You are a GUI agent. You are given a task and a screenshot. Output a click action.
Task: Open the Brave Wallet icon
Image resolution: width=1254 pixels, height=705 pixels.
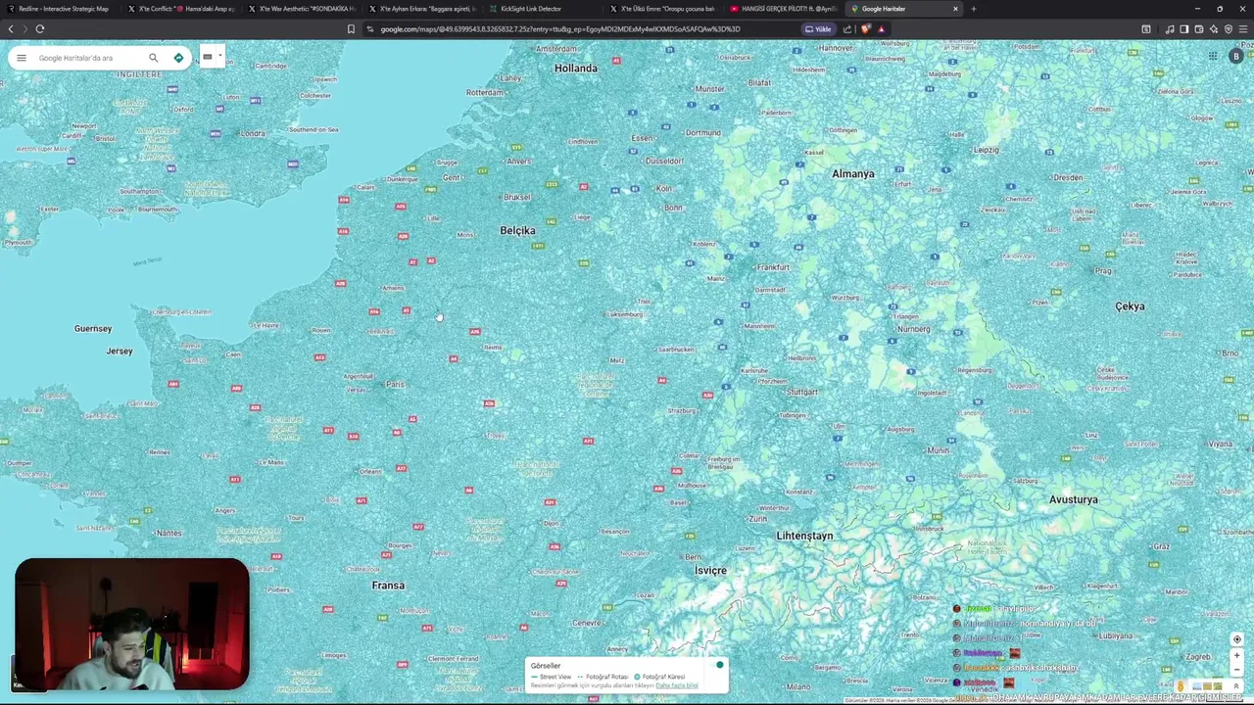1199,28
